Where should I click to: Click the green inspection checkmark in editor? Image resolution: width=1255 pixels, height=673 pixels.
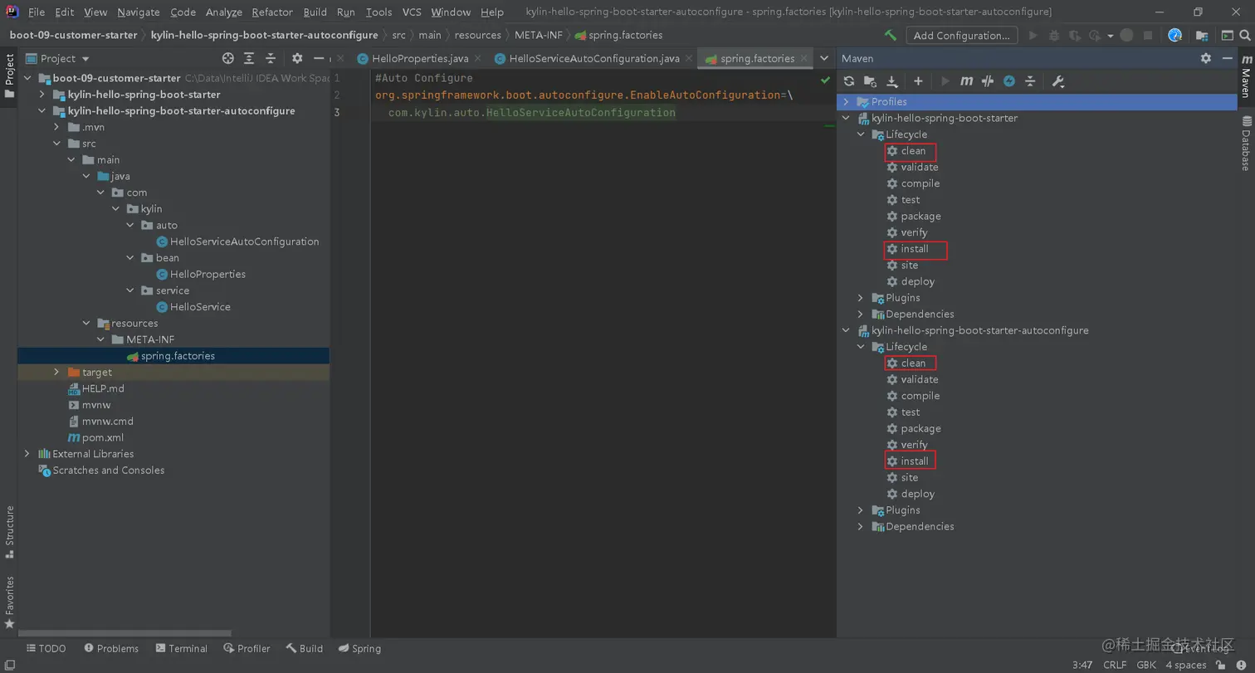pos(825,80)
